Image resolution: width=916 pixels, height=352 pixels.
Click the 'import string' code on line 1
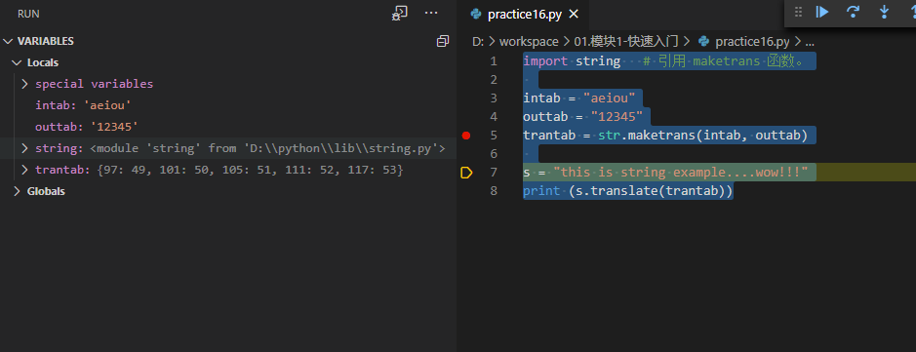[572, 60]
